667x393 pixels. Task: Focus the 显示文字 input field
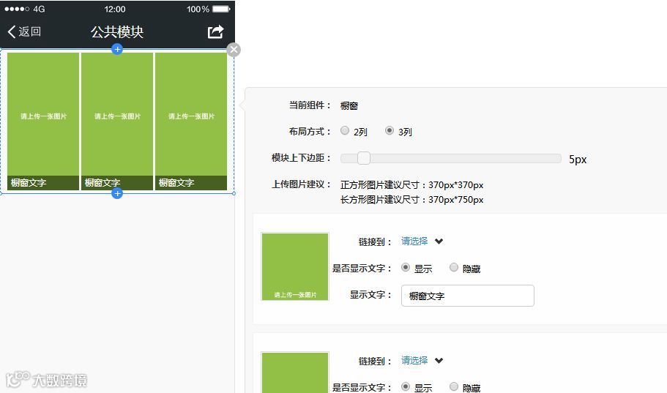tap(468, 296)
